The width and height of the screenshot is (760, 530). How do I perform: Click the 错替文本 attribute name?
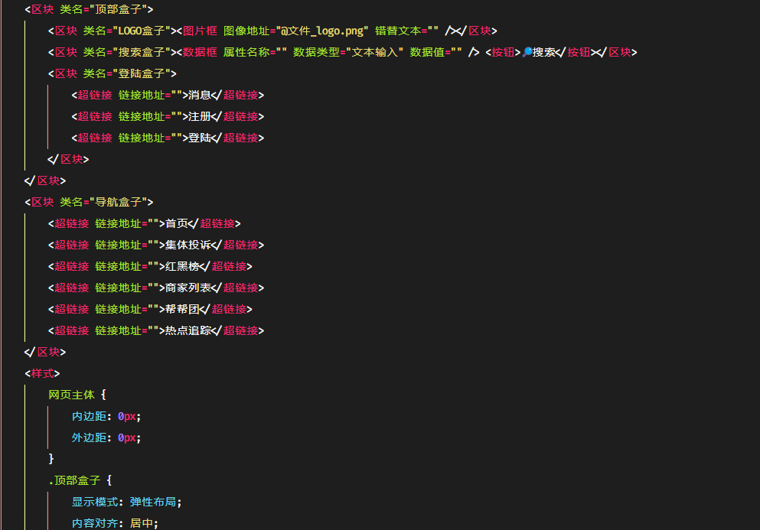398,31
